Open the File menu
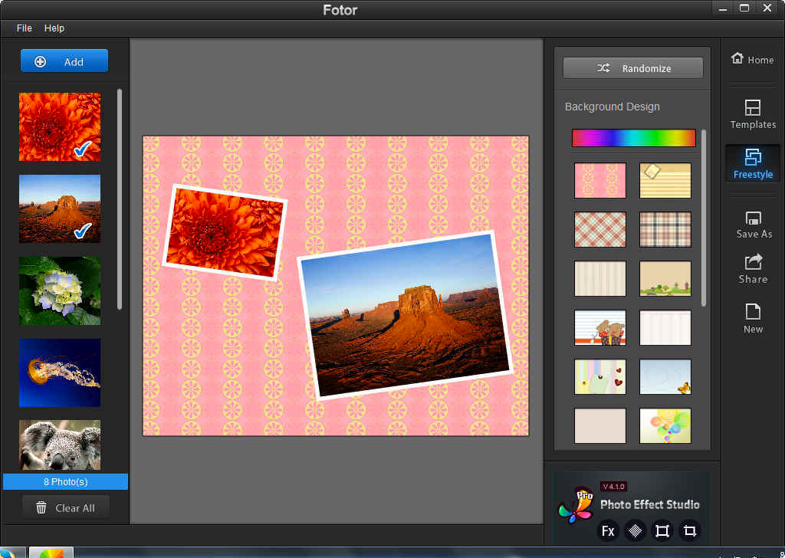This screenshot has width=785, height=558. pyautogui.click(x=25, y=28)
